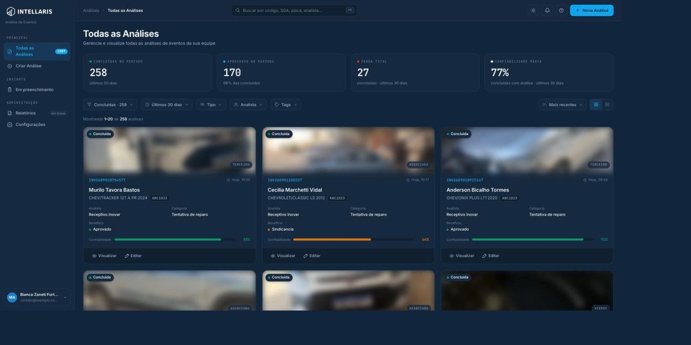
Task: Click the Em preenchimento clipboard icon
Action: 9,90
